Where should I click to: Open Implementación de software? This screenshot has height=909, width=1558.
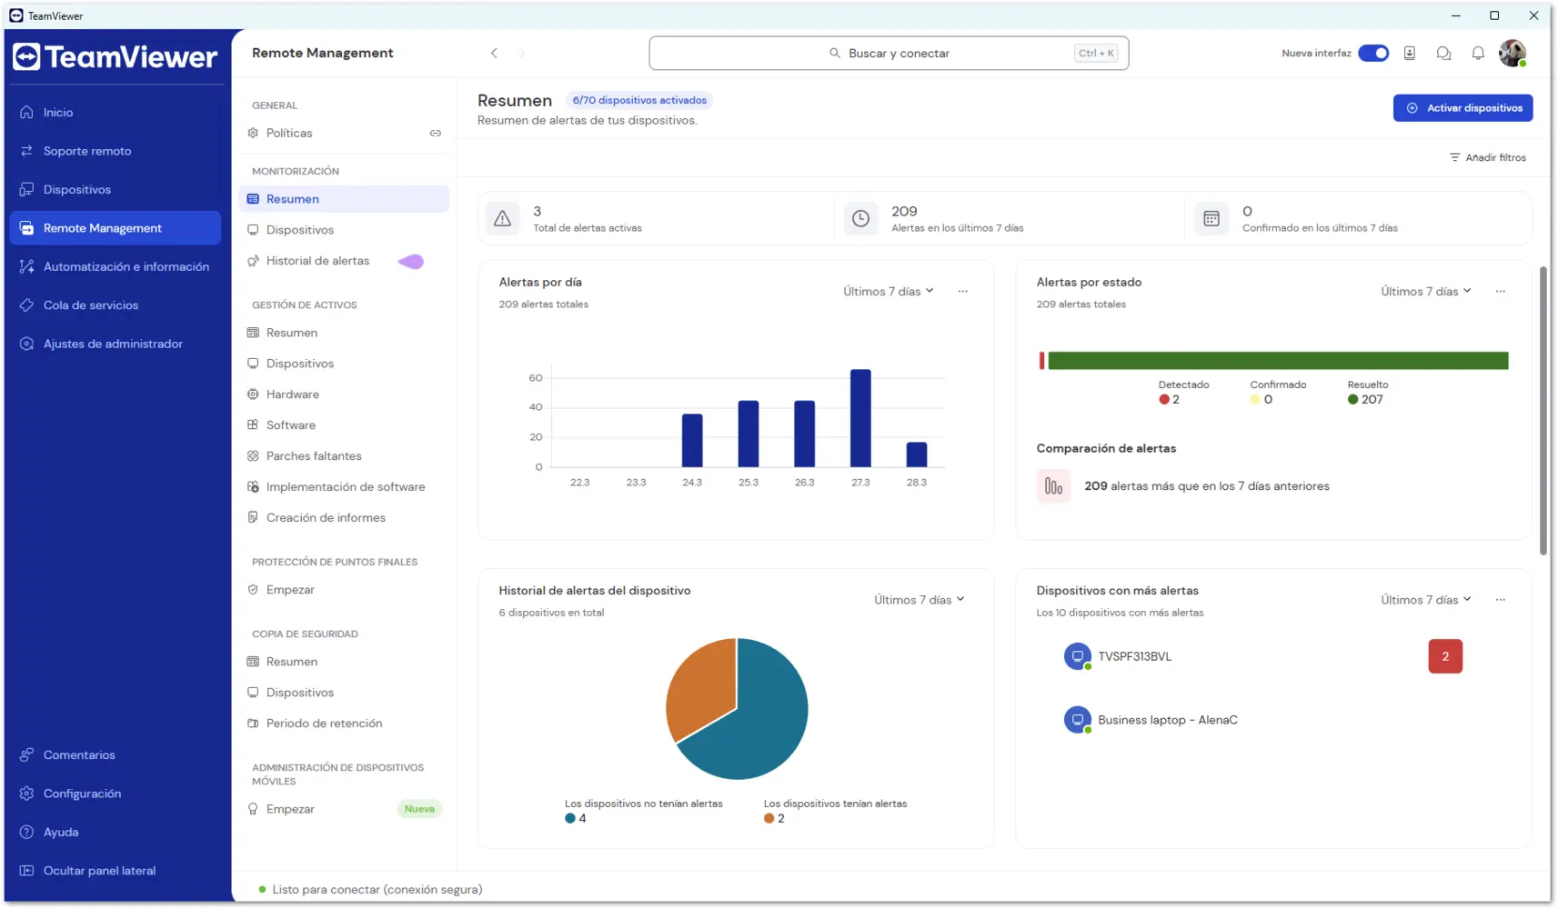(x=344, y=487)
